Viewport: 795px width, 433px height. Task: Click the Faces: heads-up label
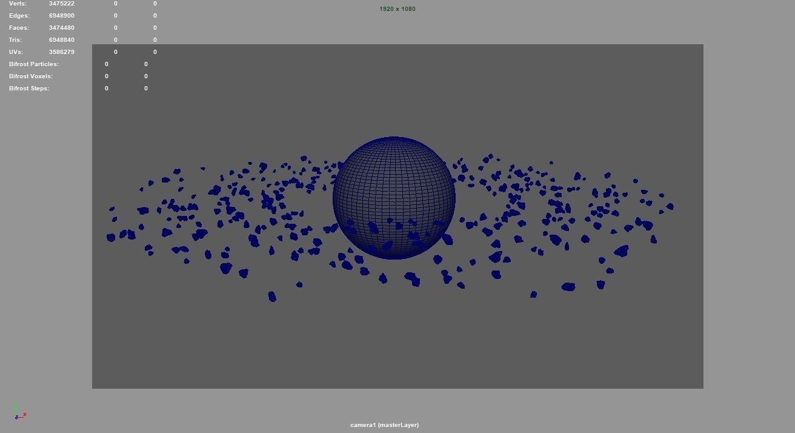[x=19, y=28]
